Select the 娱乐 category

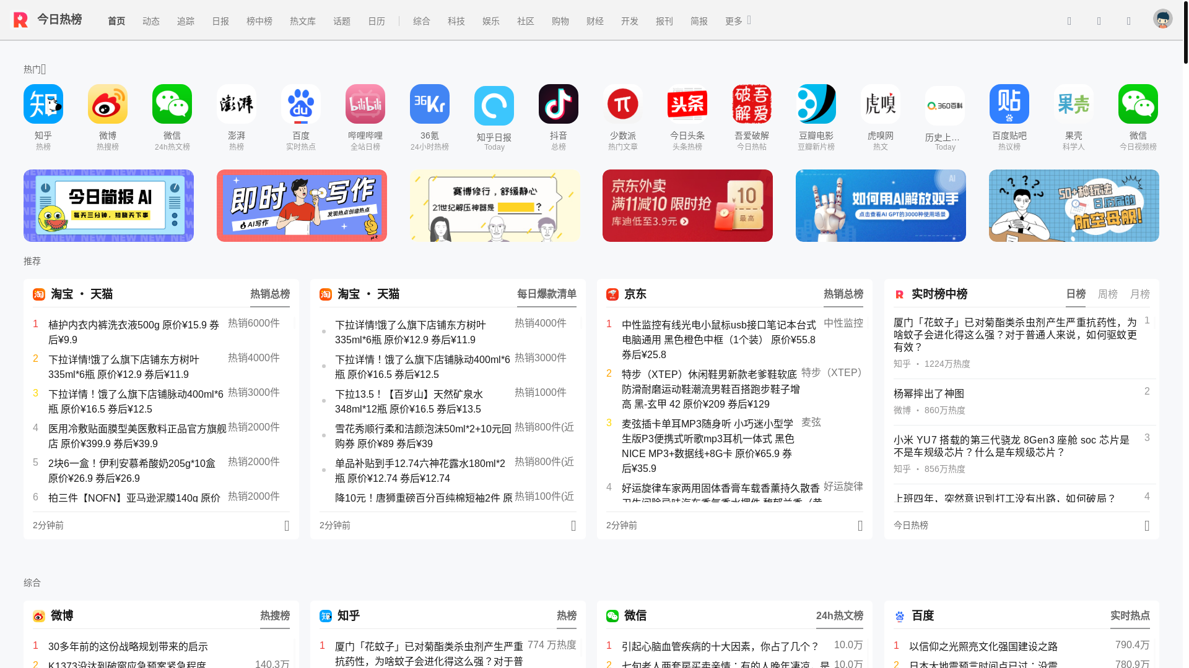coord(491,21)
